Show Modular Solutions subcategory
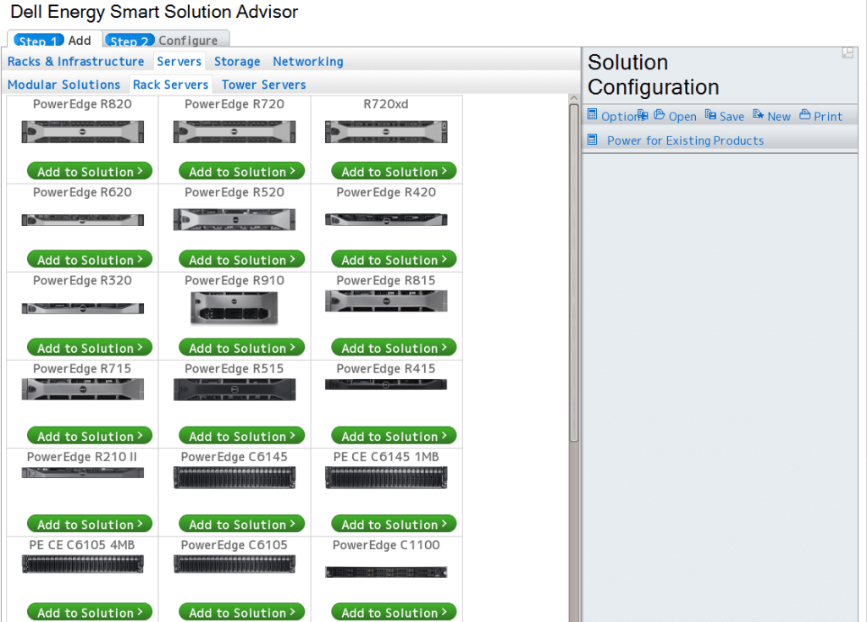The image size is (867, 622). click(64, 85)
